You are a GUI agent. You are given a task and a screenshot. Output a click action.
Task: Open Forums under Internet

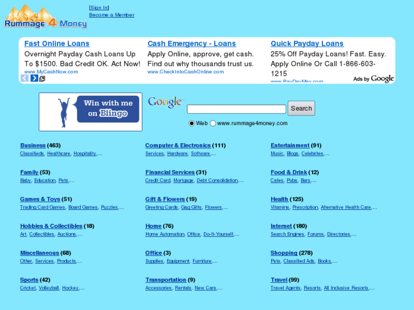[x=315, y=234]
